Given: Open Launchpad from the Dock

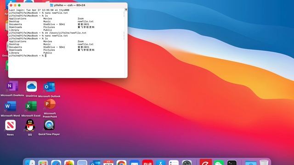Looking at the screenshot, I should click(43, 163).
